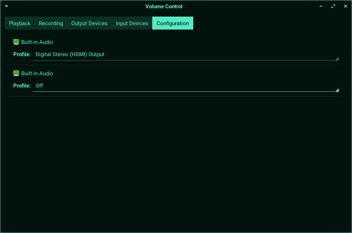
Task: Switch to the Playback tab
Action: 20,23
